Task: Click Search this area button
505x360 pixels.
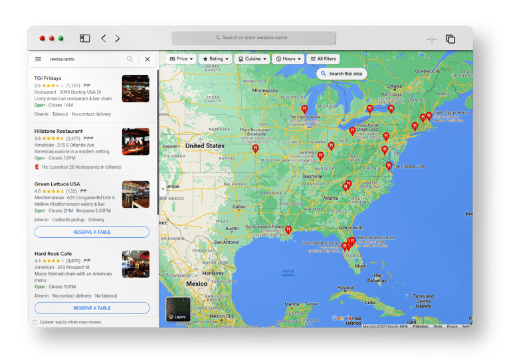Action: tap(342, 74)
